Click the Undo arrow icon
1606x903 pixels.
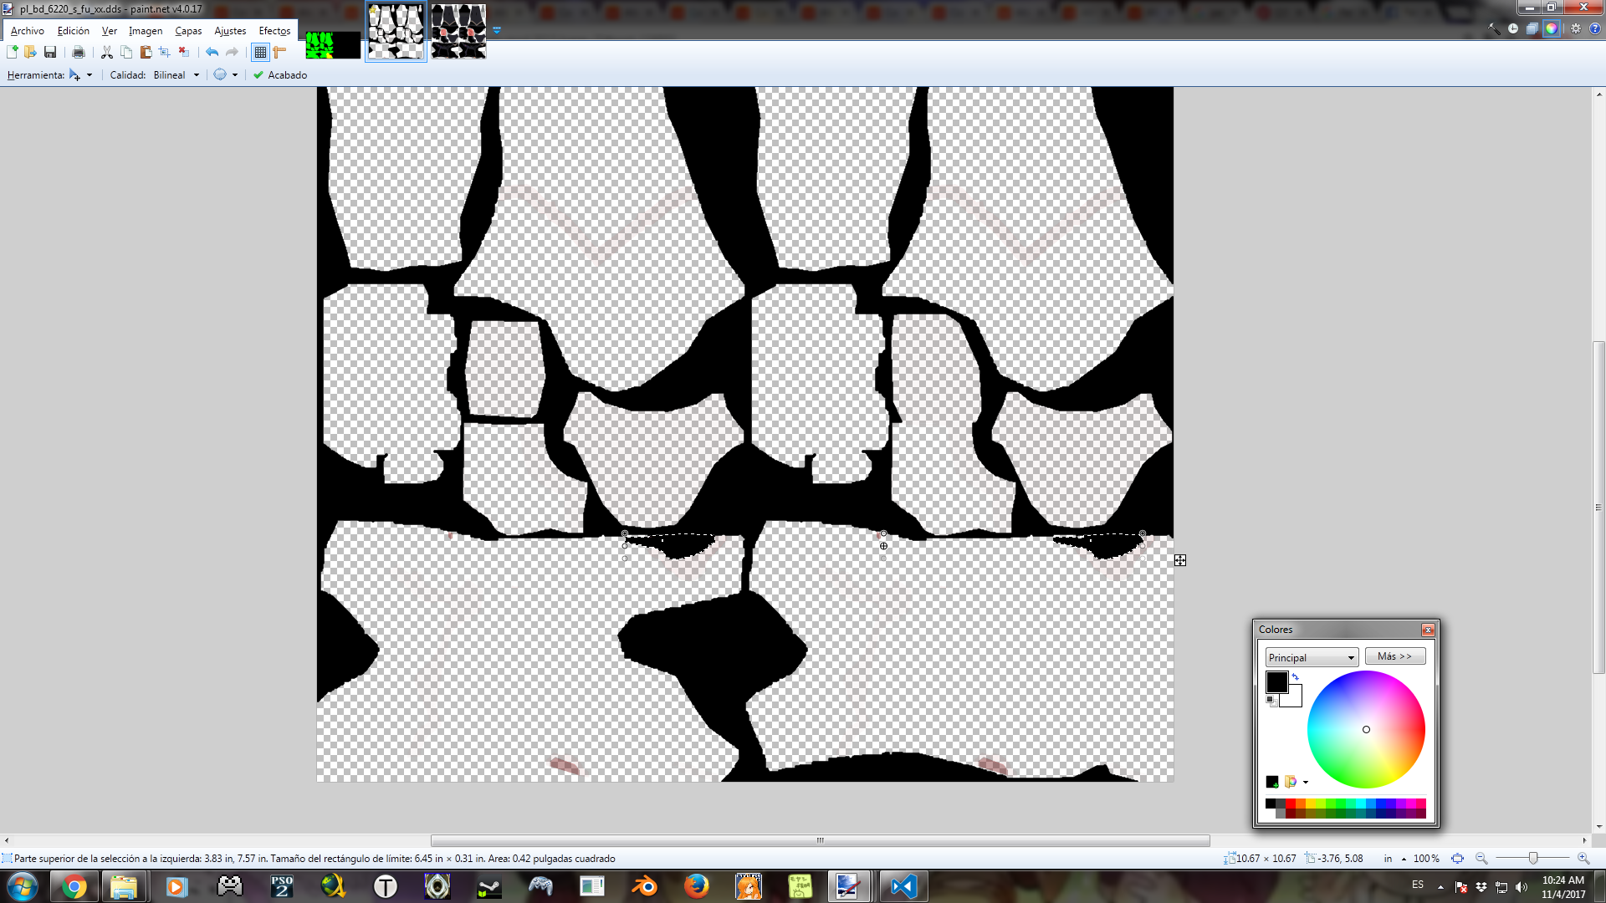[212, 52]
